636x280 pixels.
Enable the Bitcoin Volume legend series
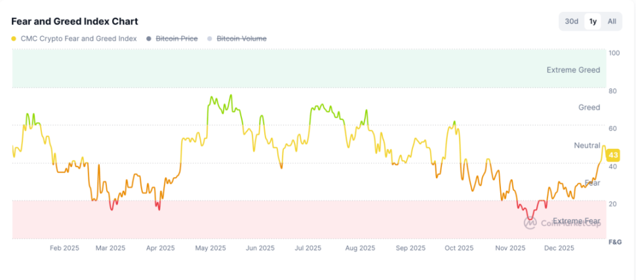click(x=241, y=39)
